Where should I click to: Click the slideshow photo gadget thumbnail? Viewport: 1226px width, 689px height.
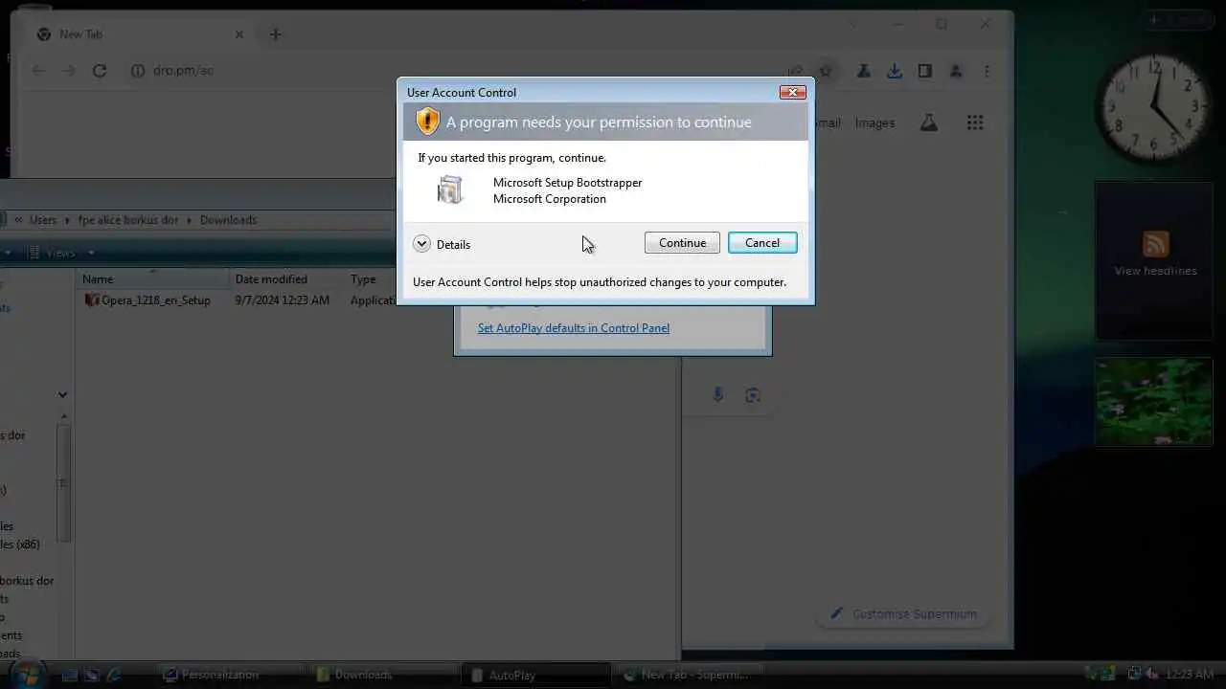1154,402
